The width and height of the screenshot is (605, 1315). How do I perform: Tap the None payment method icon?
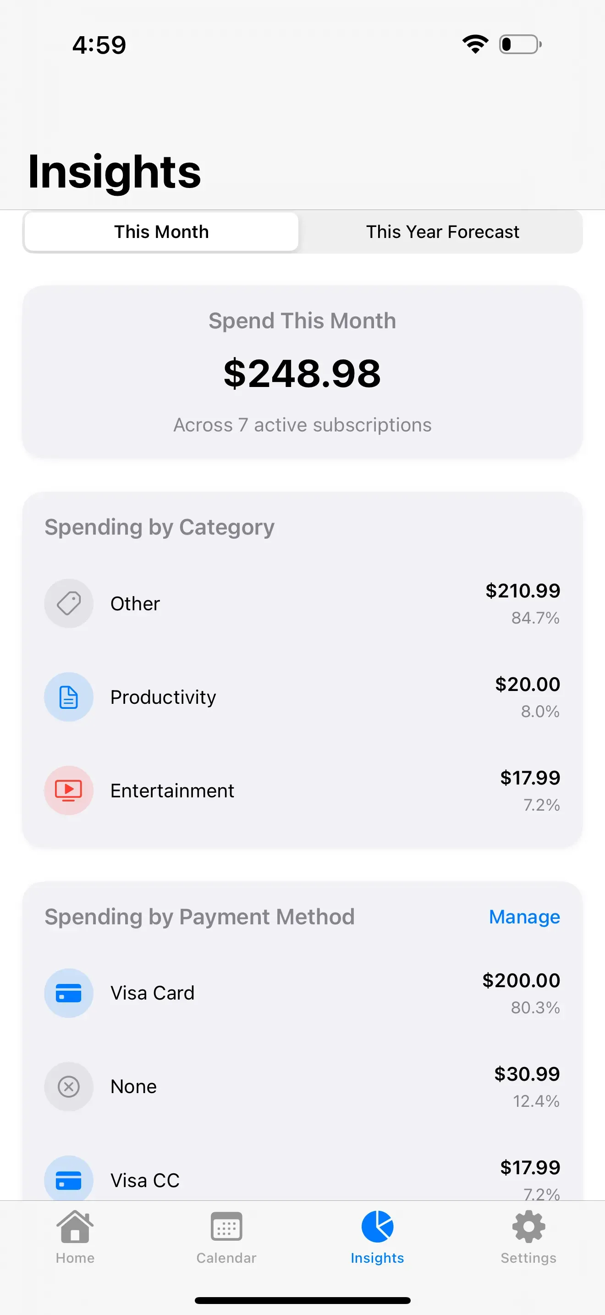point(69,1086)
